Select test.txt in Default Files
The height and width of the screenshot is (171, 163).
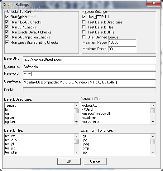(x=10, y=136)
